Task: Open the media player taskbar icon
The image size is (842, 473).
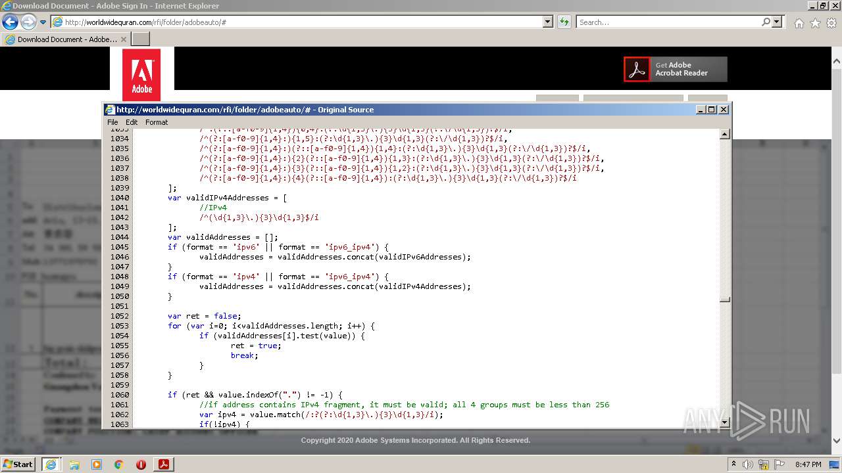Action: point(97,464)
